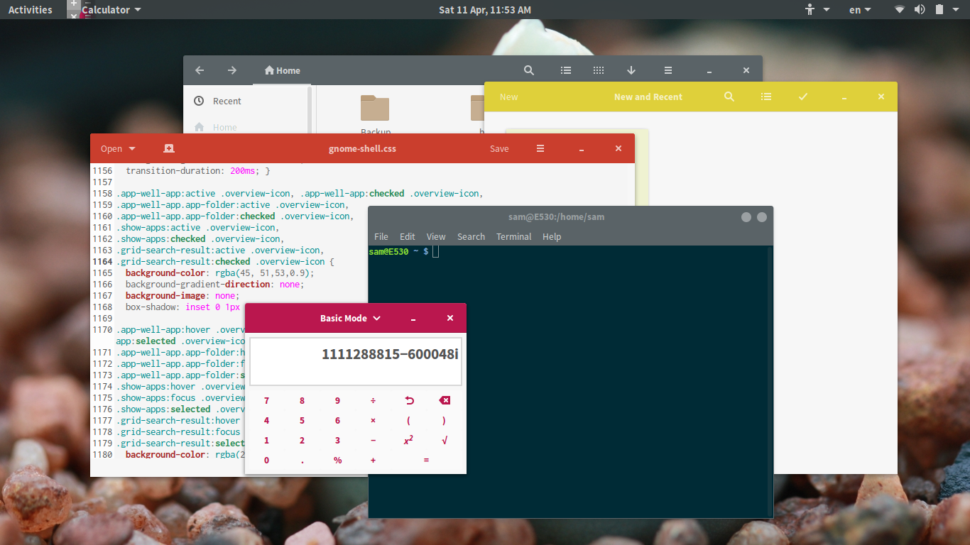Image resolution: width=970 pixels, height=545 pixels.
Task: Click the search icon in Notes window
Action: click(729, 97)
